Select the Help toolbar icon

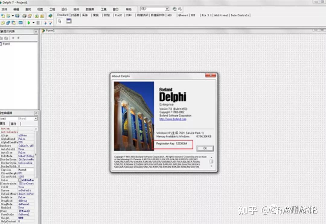pyautogui.click(x=50, y=15)
